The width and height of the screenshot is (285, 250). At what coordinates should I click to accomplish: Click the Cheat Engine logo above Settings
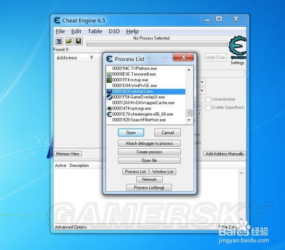pos(238,48)
